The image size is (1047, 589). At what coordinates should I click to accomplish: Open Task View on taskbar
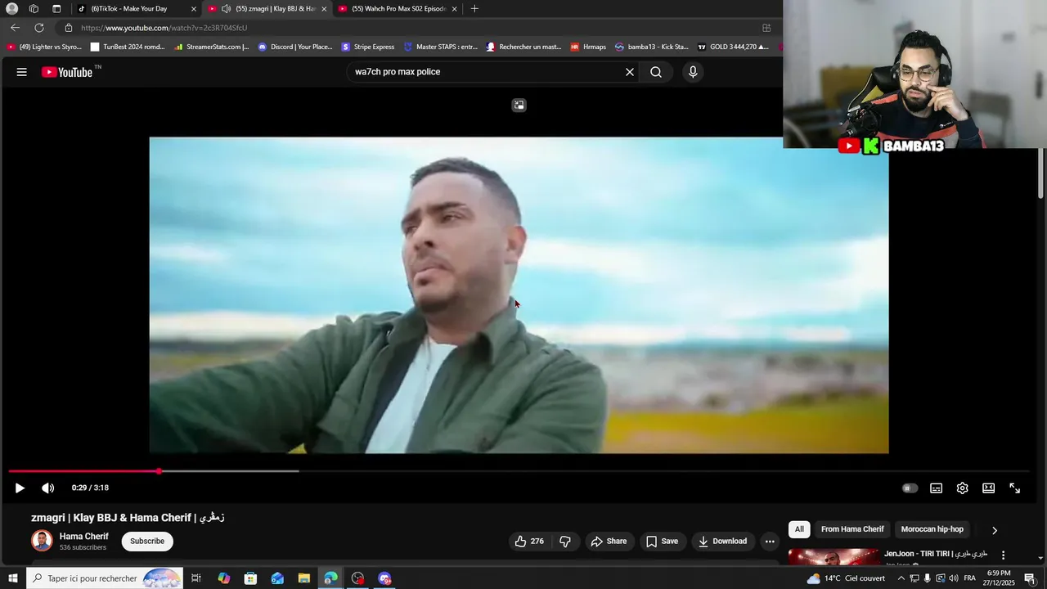click(196, 578)
